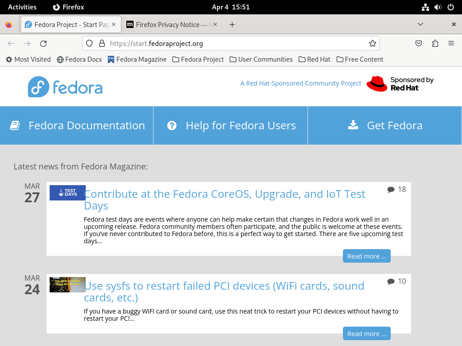
Task: Click the Get Fedora button
Action: pyautogui.click(x=385, y=125)
